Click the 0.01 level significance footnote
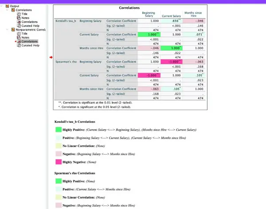Screen dimensions: 266x209 click(95, 103)
